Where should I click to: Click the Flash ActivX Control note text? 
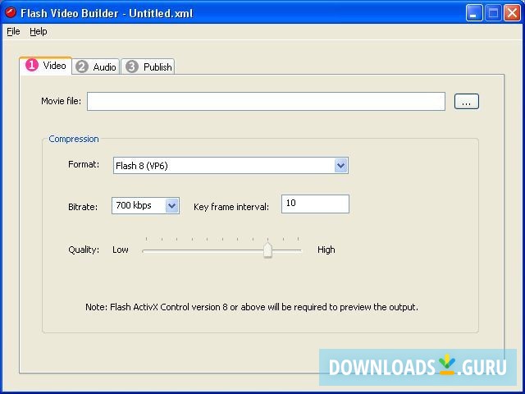coord(252,307)
